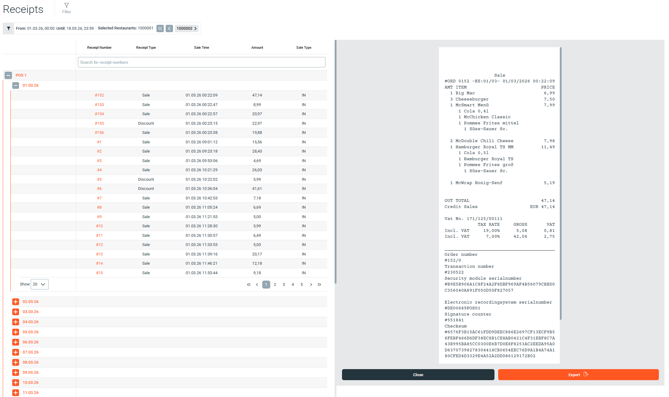The height and width of the screenshot is (397, 669).
Task: Click the dark funnel icon in filter bar
Action: click(9, 28)
